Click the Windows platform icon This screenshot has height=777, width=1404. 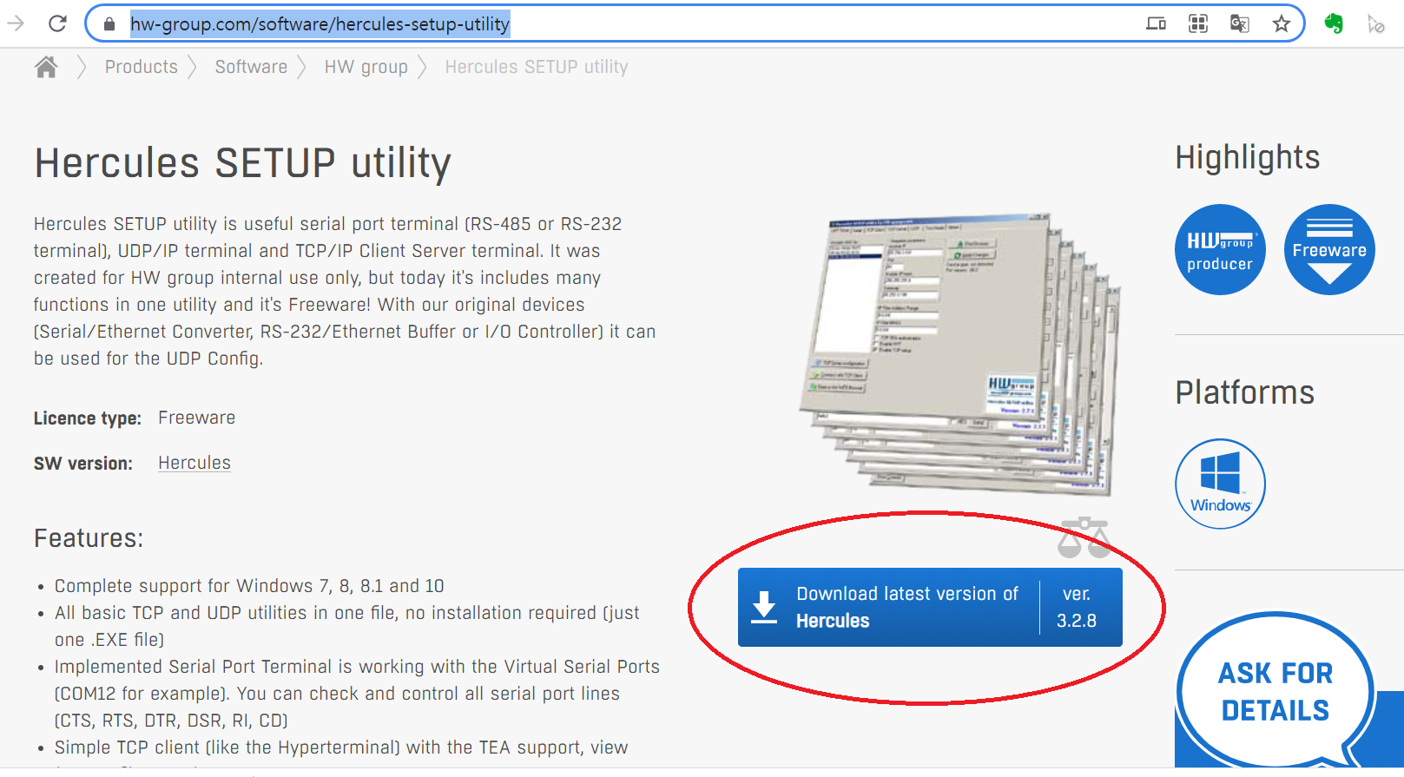point(1220,484)
